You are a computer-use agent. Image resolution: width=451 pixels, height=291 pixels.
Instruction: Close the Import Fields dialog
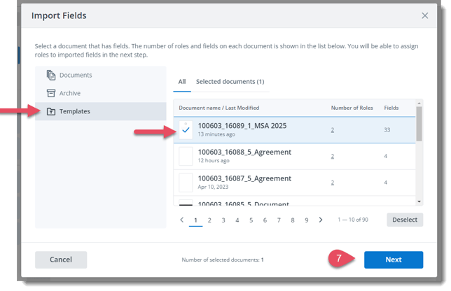click(424, 15)
